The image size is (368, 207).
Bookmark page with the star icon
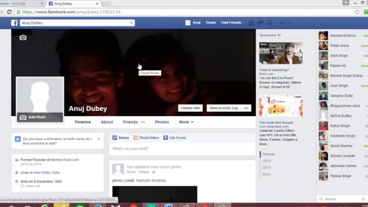pos(357,12)
